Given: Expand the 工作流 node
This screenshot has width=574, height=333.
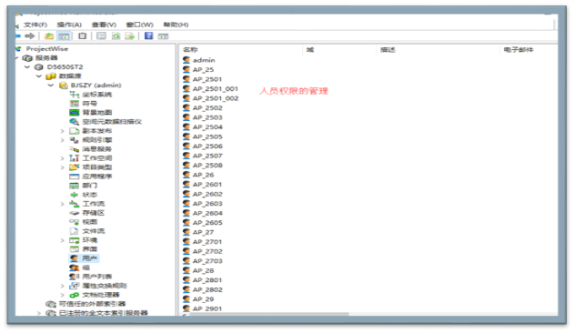Looking at the screenshot, I should pos(62,204).
